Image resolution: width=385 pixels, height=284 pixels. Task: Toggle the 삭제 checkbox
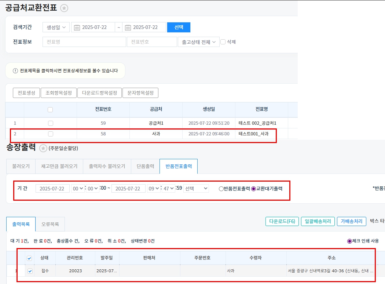click(x=223, y=42)
